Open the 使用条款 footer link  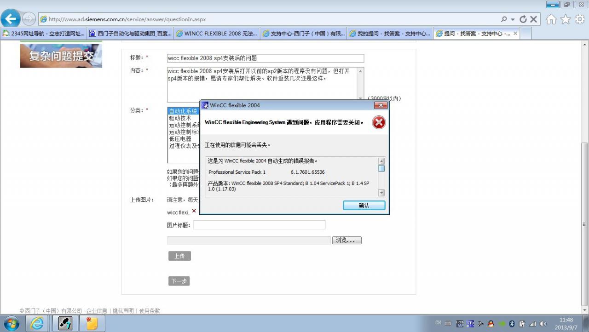pyautogui.click(x=150, y=311)
